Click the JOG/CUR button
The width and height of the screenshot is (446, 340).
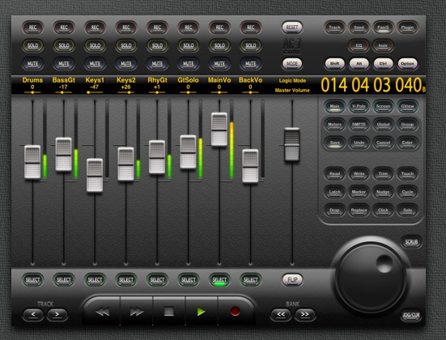(x=411, y=315)
